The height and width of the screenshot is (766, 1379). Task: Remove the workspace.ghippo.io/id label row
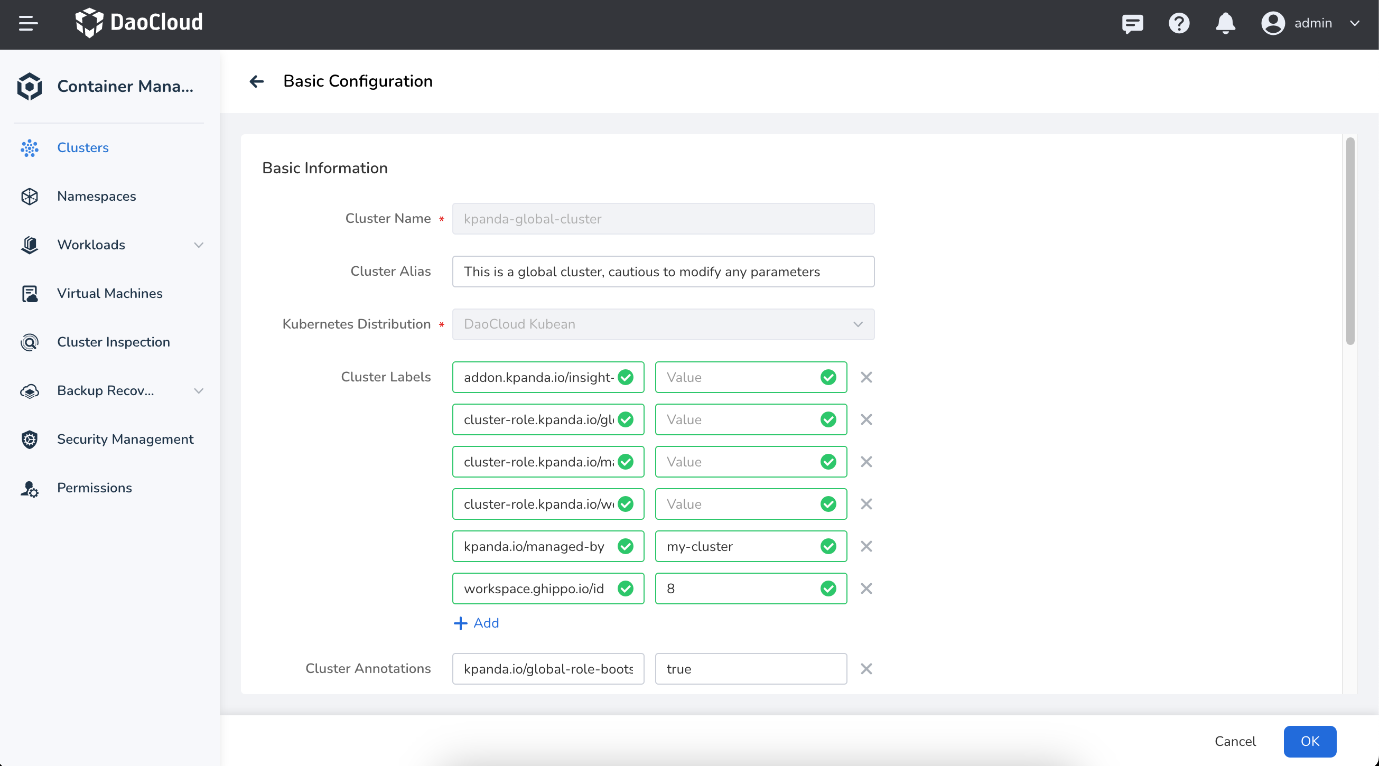[866, 588]
